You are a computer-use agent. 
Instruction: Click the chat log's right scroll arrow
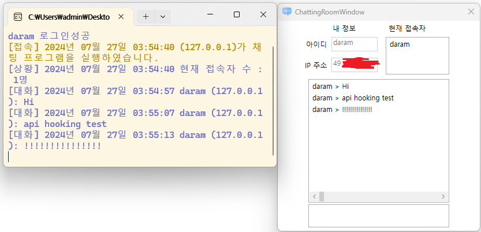(x=443, y=197)
